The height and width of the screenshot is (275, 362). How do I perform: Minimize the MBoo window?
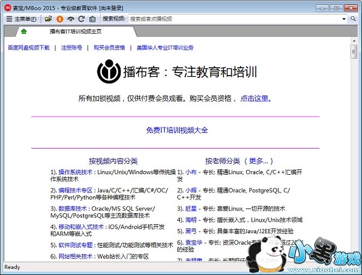[322, 8]
